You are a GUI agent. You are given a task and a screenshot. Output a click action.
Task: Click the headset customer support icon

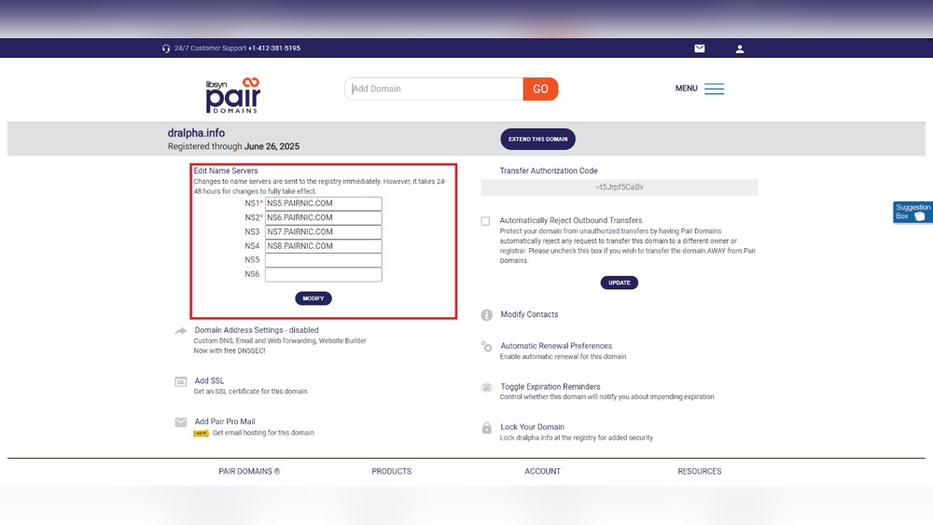[x=166, y=48]
